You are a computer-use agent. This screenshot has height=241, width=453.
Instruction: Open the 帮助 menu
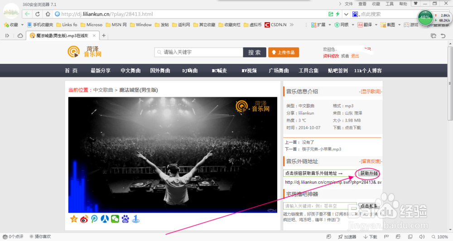pos(403,4)
